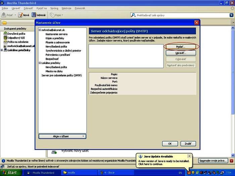The width and height of the screenshot is (235, 176).
Task: Open the Prejsť na menu
Action: point(42,8)
